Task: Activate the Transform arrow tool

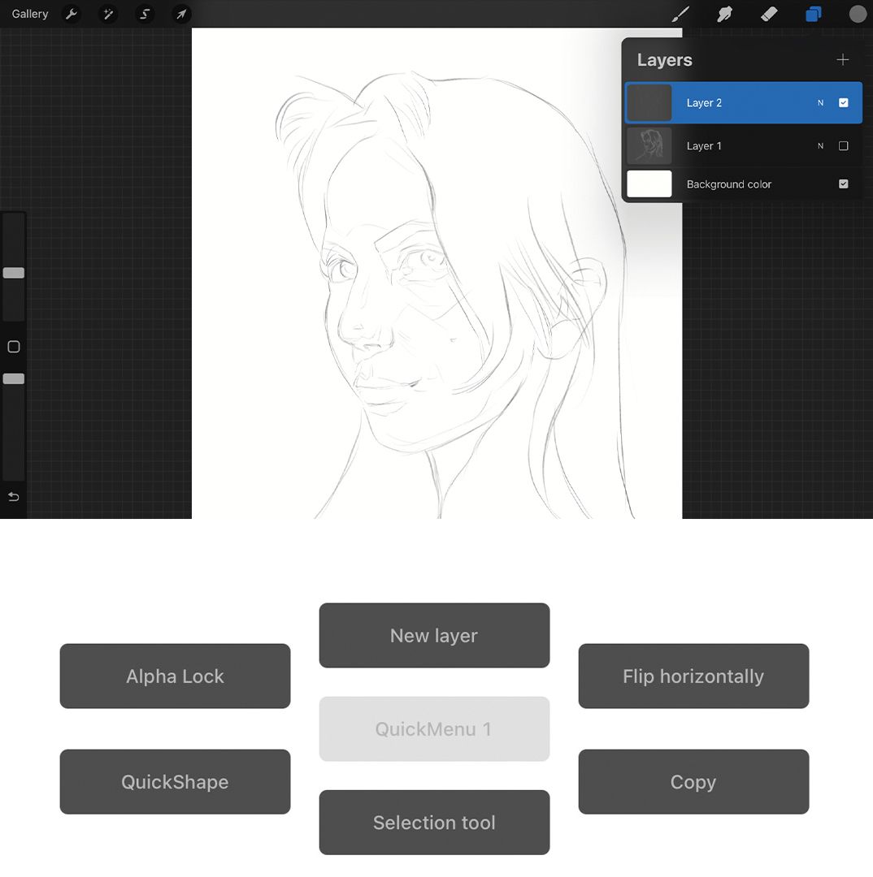Action: coord(182,14)
